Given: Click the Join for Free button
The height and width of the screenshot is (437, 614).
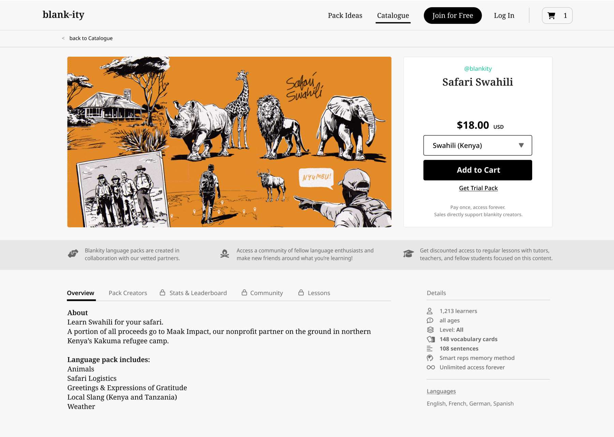Looking at the screenshot, I should coord(453,16).
